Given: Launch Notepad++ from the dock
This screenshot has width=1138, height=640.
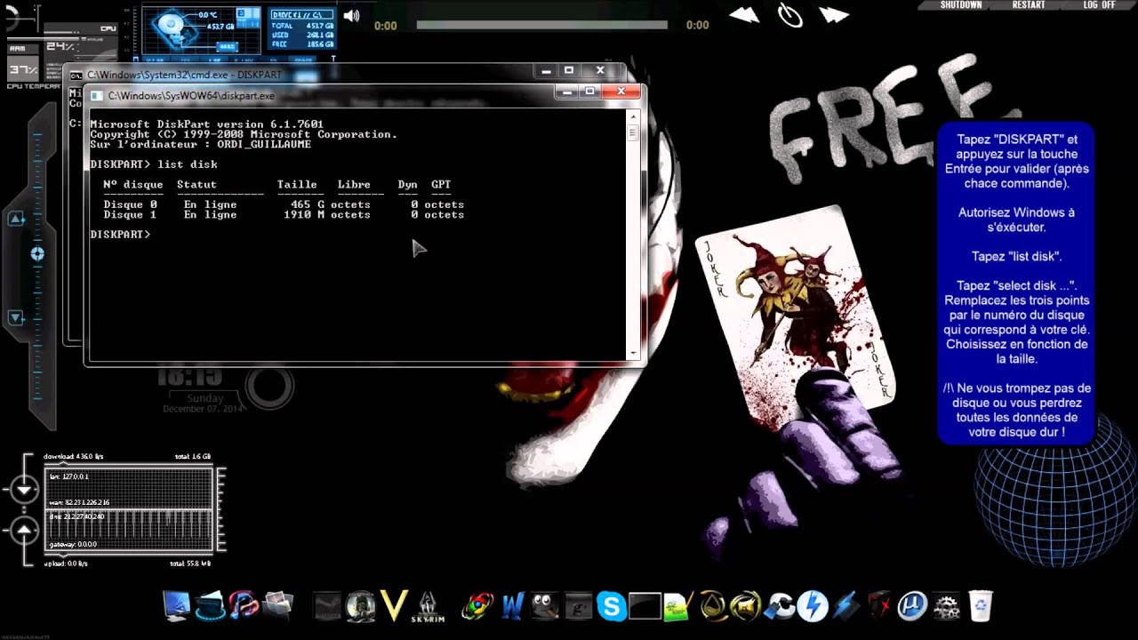Looking at the screenshot, I should [677, 606].
